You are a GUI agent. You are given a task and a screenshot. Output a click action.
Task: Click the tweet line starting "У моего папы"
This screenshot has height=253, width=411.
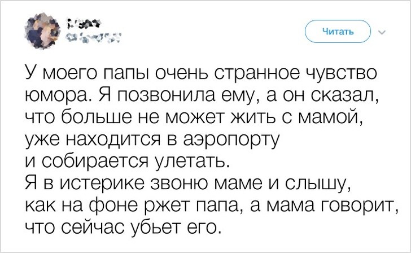tap(200, 75)
